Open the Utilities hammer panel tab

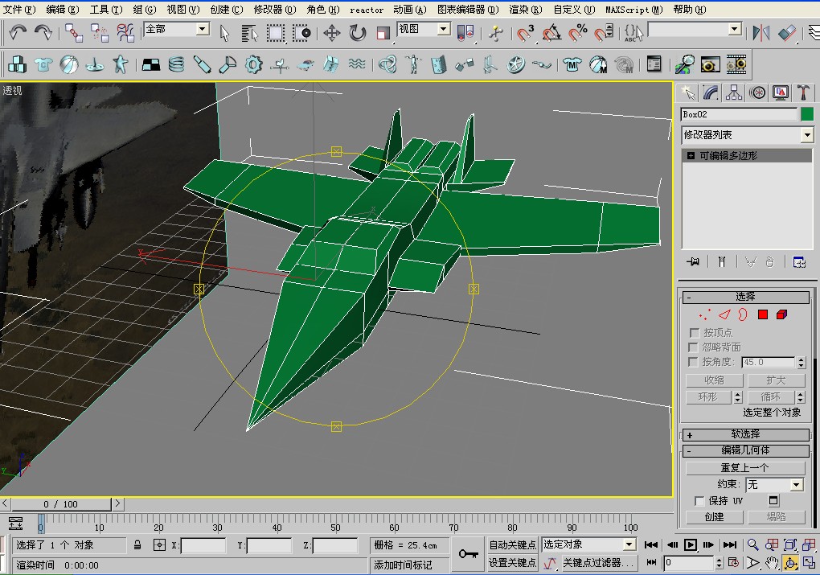point(803,93)
